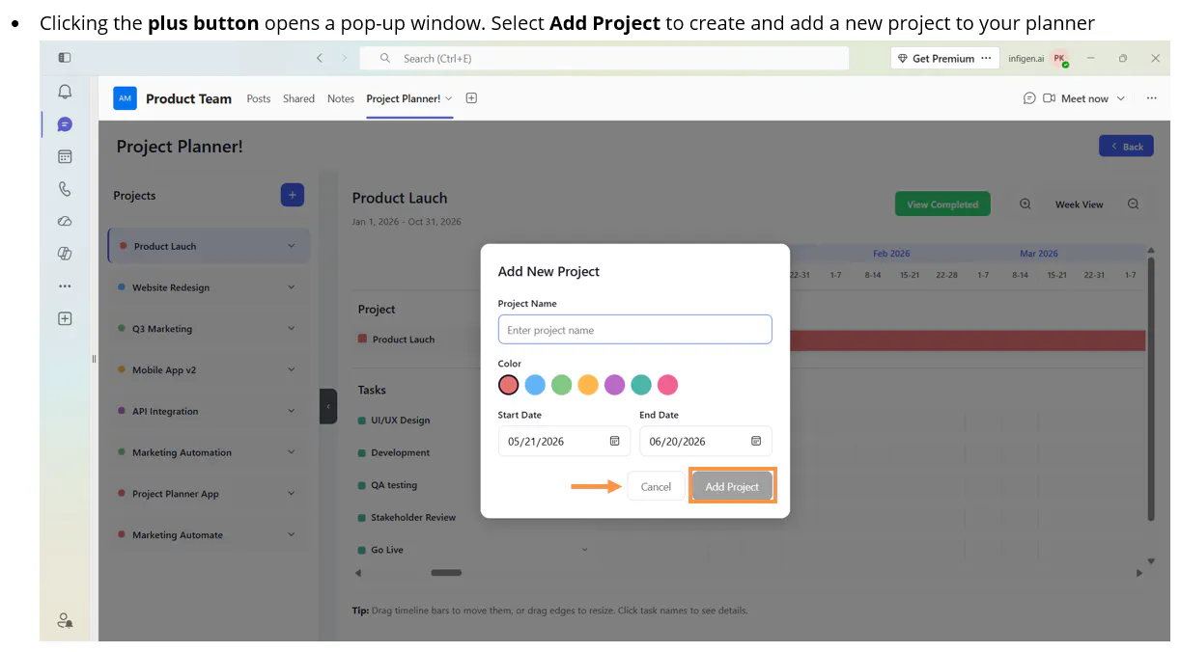
Task: Open the Chat icon in Teams sidebar
Action: [x=65, y=124]
